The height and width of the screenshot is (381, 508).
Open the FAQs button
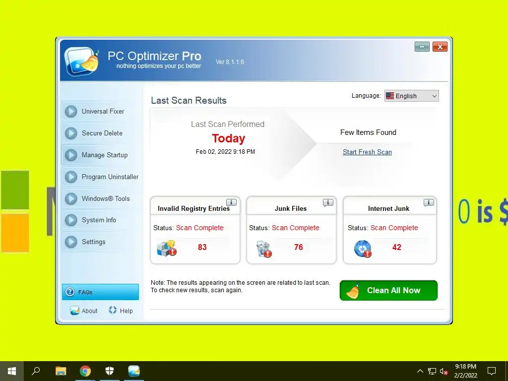[x=100, y=292]
